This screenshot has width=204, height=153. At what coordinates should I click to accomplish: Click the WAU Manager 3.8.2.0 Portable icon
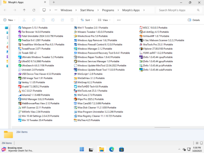click(x=20, y=99)
